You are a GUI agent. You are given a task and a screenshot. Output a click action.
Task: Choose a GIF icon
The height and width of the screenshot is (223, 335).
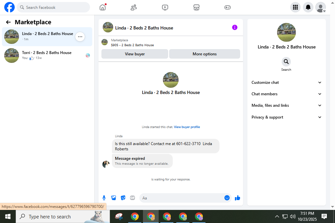click(x=132, y=198)
